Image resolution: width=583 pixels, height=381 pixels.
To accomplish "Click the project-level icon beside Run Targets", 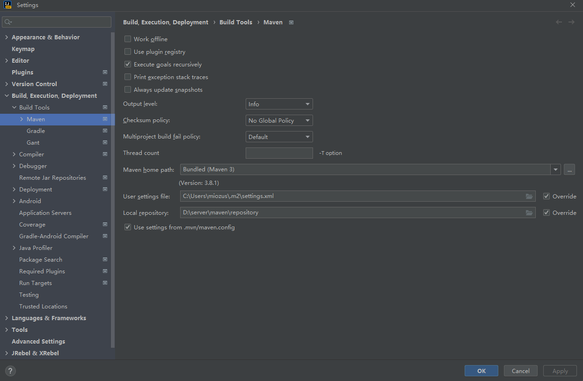I will [x=105, y=283].
